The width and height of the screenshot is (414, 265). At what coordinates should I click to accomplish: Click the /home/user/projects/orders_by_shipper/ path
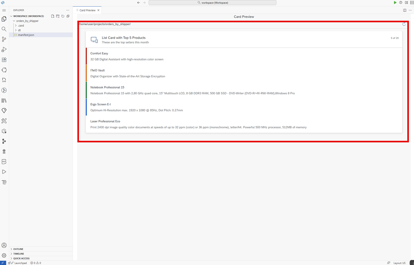[105, 24]
